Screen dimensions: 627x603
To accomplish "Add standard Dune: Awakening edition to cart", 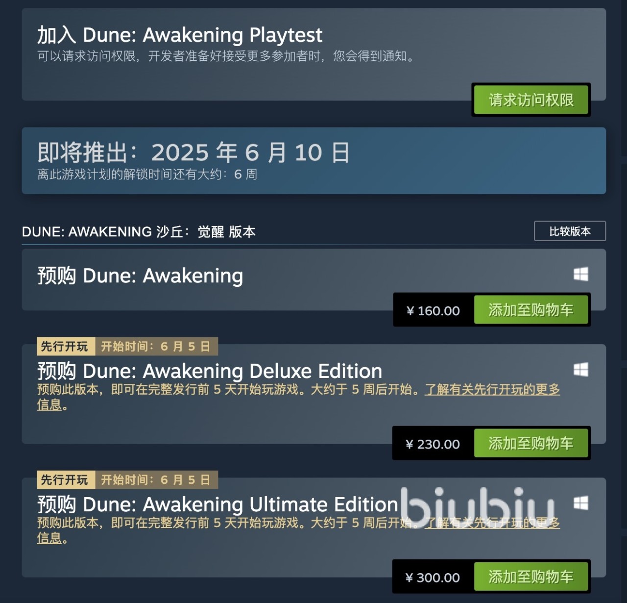I will tap(531, 310).
